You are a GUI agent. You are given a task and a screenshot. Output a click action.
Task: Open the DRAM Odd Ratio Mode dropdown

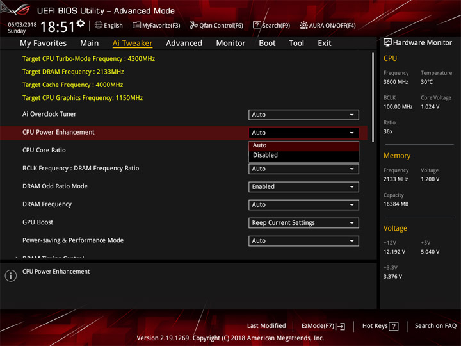(x=303, y=187)
